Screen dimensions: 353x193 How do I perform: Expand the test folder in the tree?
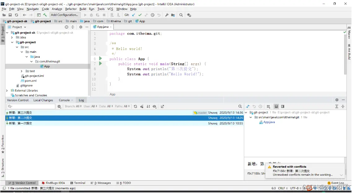click(x=22, y=71)
